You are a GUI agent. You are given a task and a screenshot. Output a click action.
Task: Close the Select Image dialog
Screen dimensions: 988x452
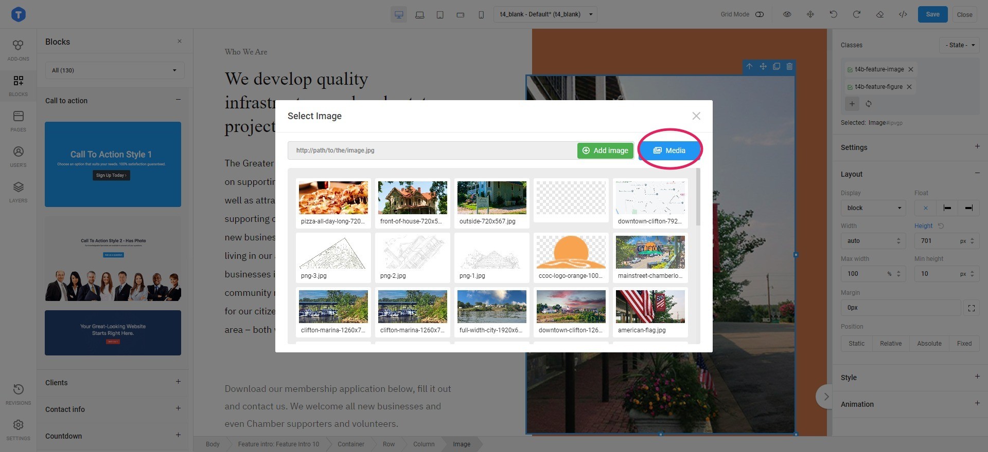pyautogui.click(x=696, y=116)
